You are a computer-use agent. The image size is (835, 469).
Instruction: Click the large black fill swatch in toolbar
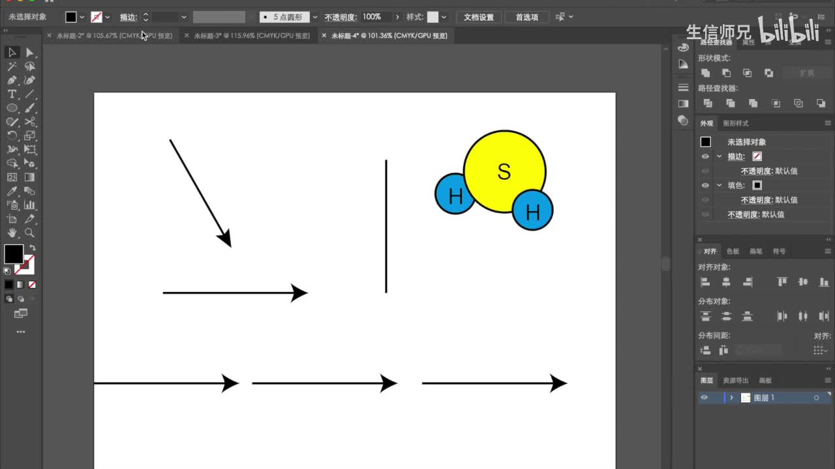(14, 254)
